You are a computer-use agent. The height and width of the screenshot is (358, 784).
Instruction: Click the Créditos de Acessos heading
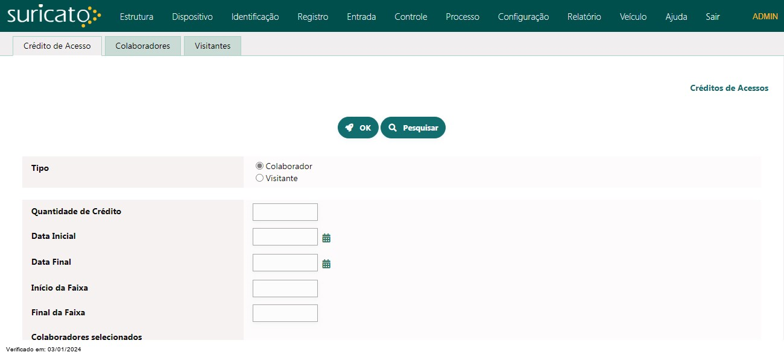click(729, 88)
